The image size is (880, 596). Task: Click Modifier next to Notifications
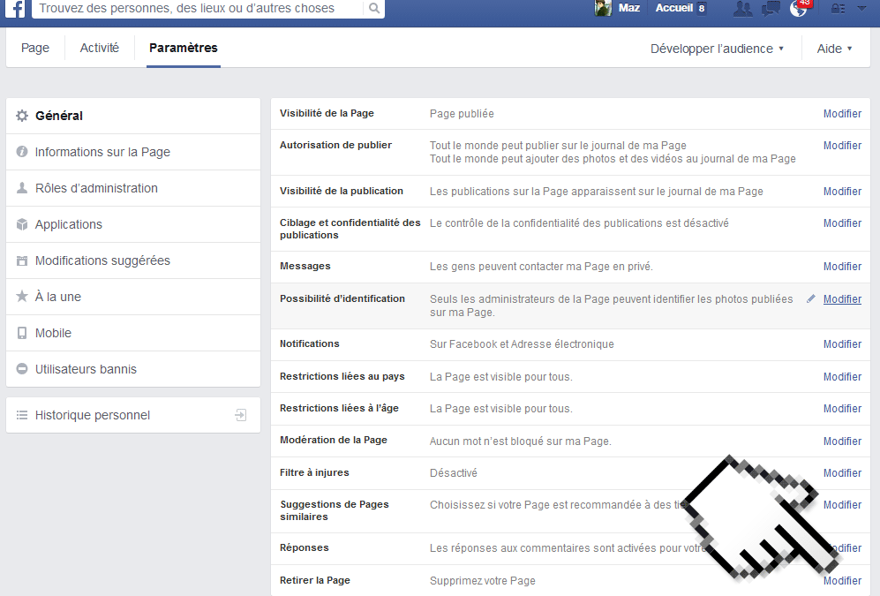[x=842, y=344]
